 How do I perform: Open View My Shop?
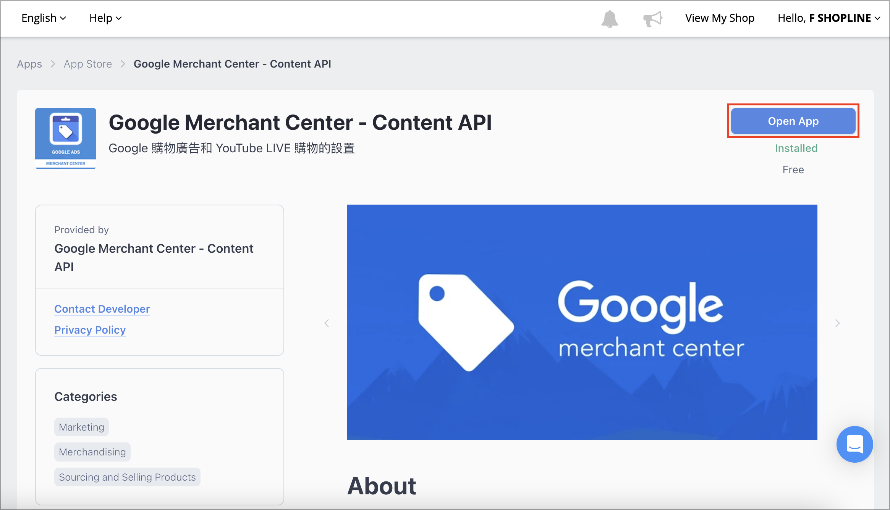pos(720,18)
